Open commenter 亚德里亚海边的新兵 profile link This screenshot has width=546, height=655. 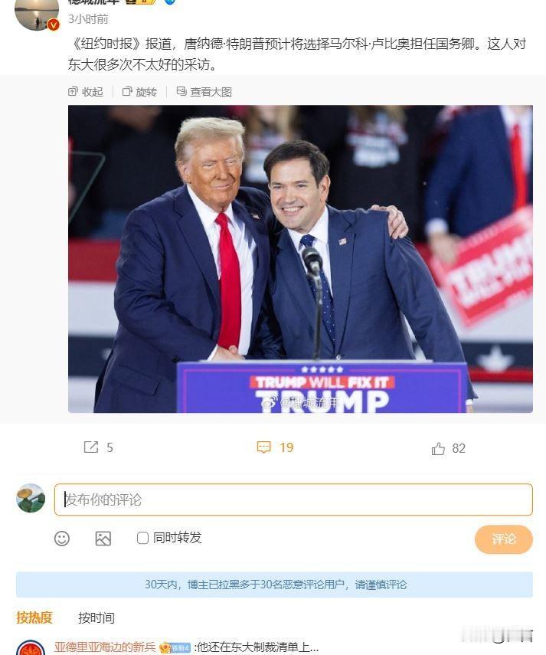coord(105,647)
